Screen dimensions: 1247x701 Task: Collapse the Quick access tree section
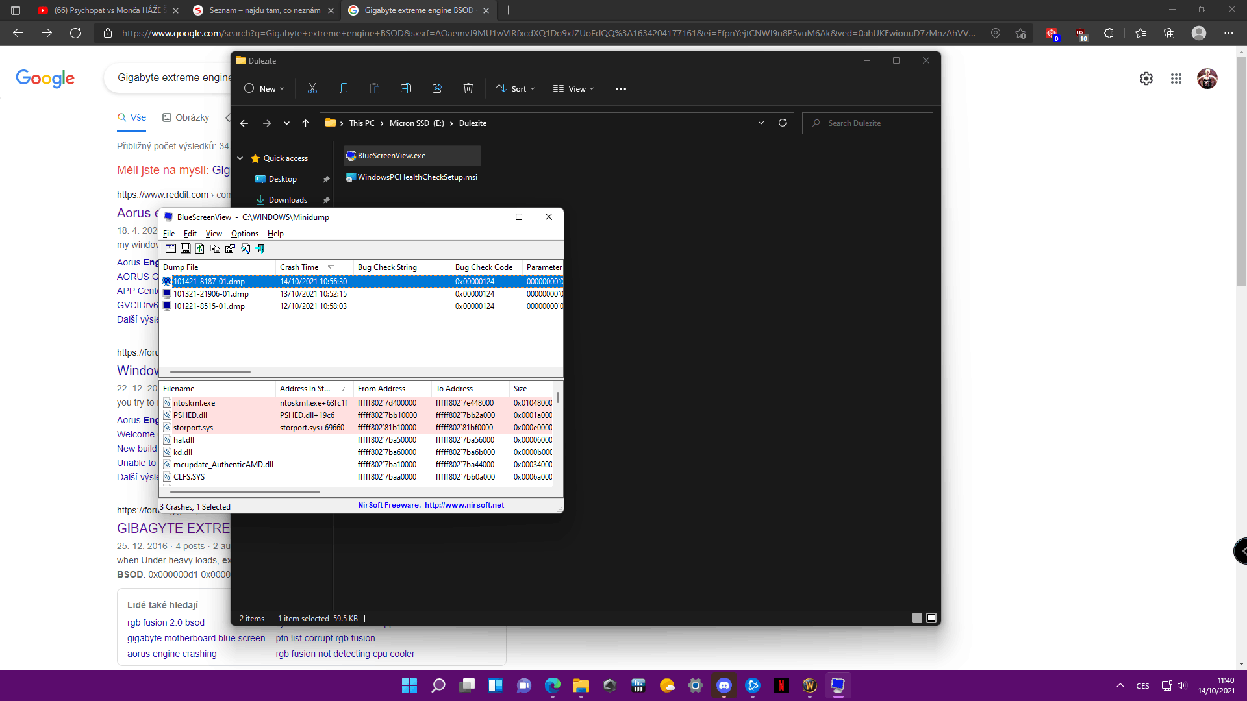pyautogui.click(x=240, y=158)
